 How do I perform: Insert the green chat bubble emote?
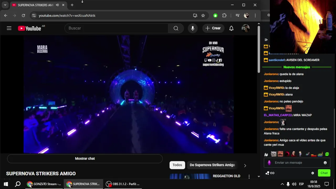[x=327, y=154]
